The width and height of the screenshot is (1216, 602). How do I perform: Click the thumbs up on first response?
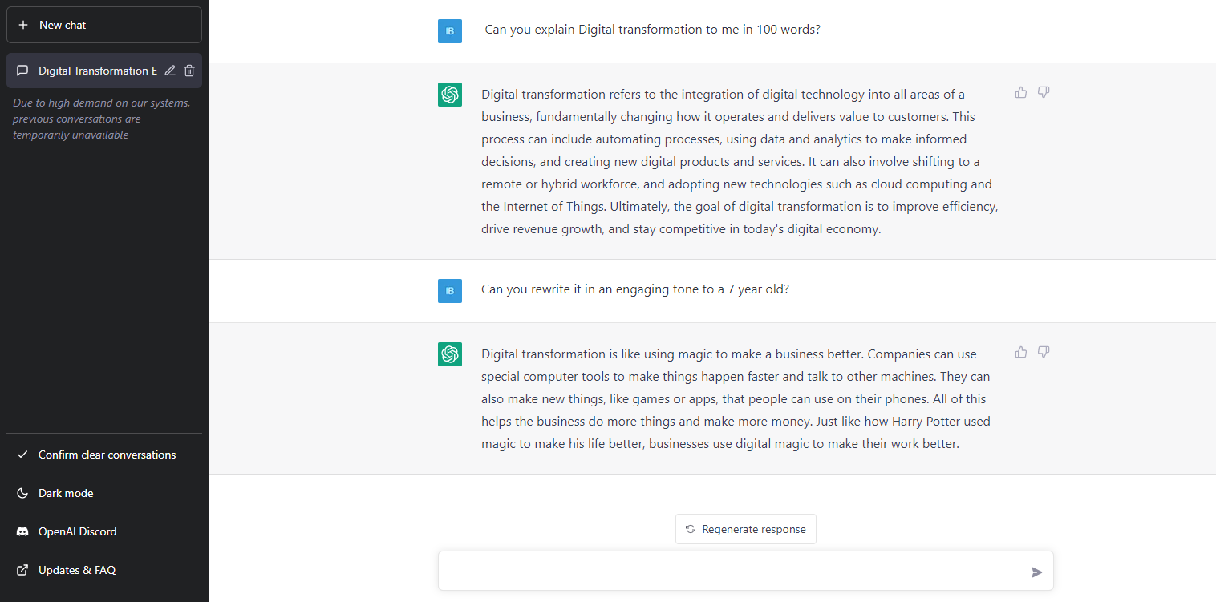[x=1021, y=92]
